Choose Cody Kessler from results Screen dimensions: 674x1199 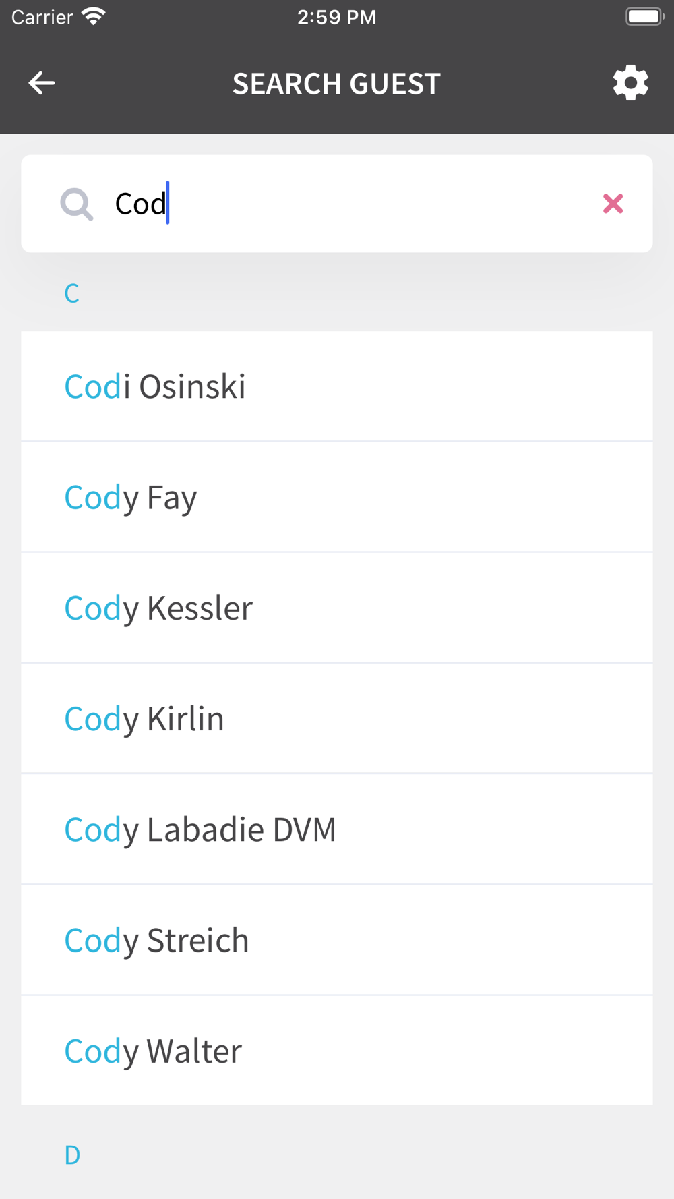pos(337,608)
